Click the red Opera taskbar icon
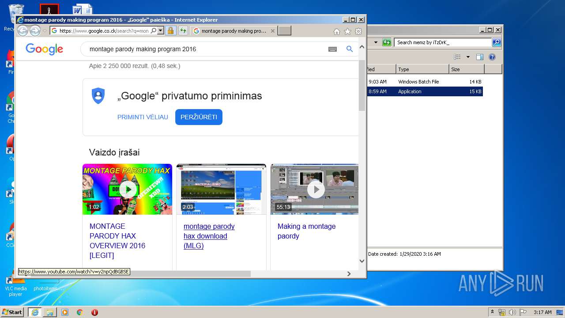Image resolution: width=565 pixels, height=318 pixels. tap(94, 312)
